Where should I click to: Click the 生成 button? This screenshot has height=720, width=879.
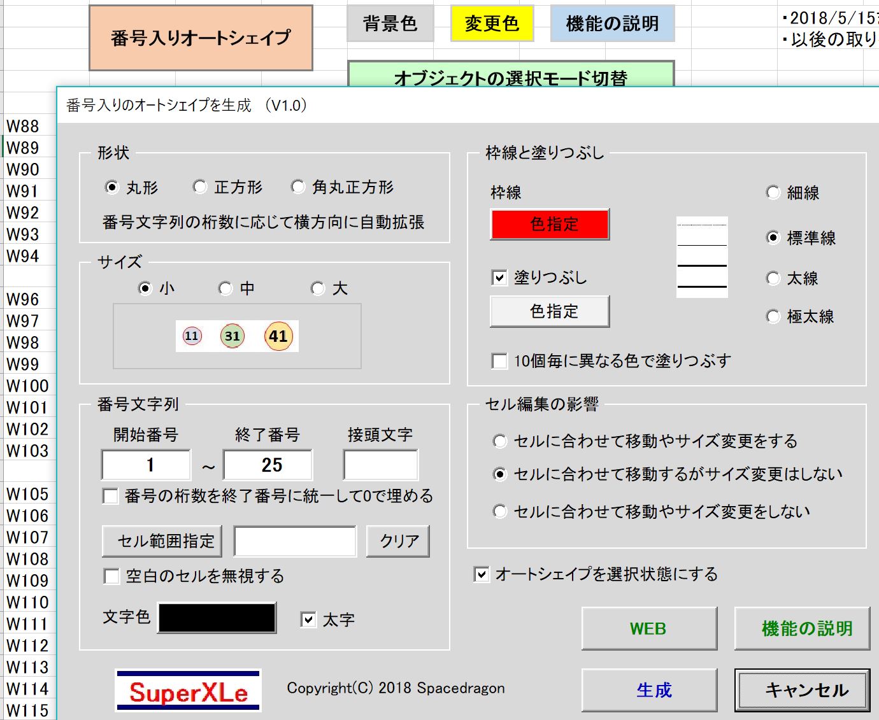pos(648,690)
